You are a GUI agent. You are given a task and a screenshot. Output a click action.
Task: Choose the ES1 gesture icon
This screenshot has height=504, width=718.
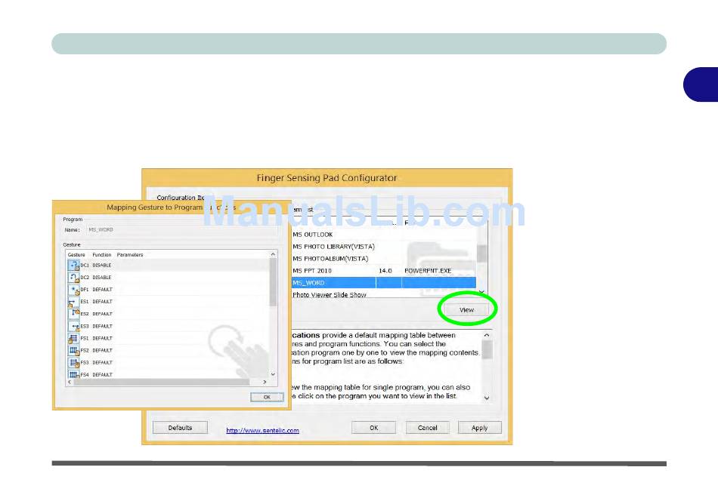point(73,302)
